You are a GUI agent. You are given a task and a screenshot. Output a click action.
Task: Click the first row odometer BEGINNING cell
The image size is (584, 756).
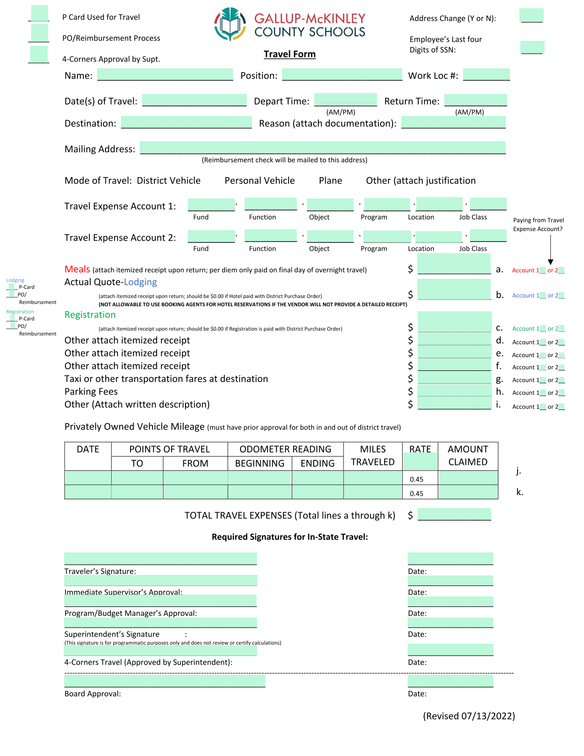(x=260, y=478)
